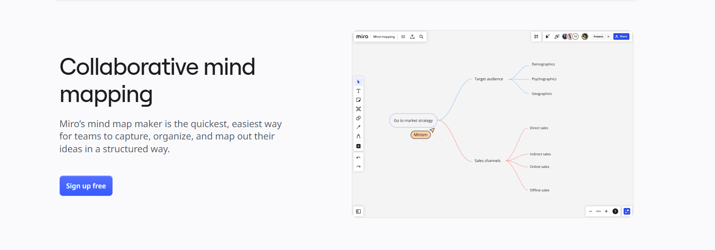The image size is (715, 250).
Task: Select the Sticky note tool
Action: click(358, 100)
